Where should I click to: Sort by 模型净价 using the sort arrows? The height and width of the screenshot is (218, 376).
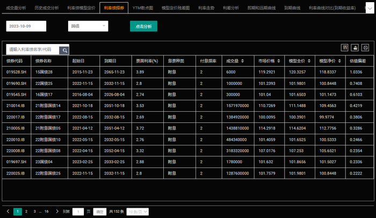339,61
